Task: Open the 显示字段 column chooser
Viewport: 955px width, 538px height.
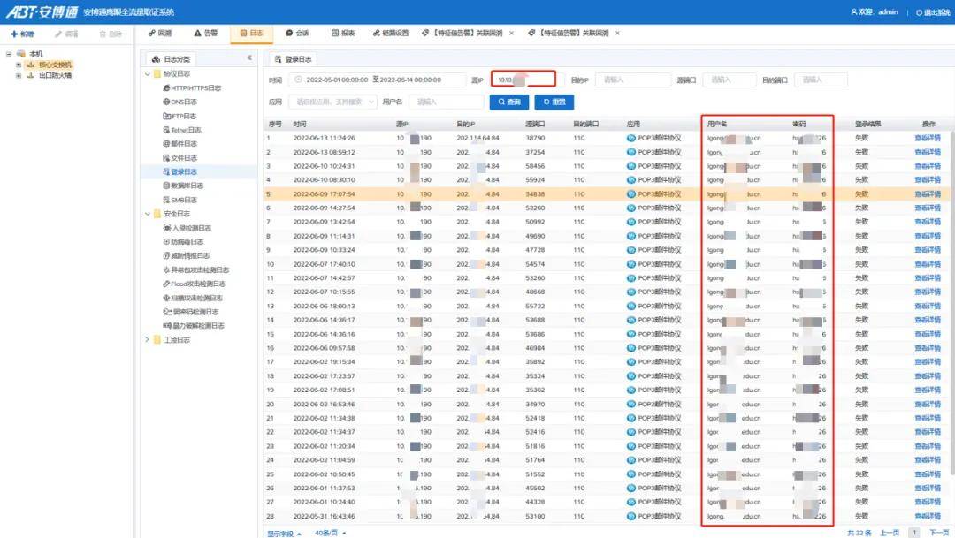Action: 285,533
